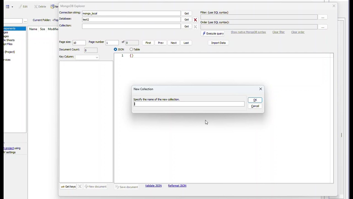Click ellipsis button beside left search box
This screenshot has width=353, height=199.
[x=25, y=21]
